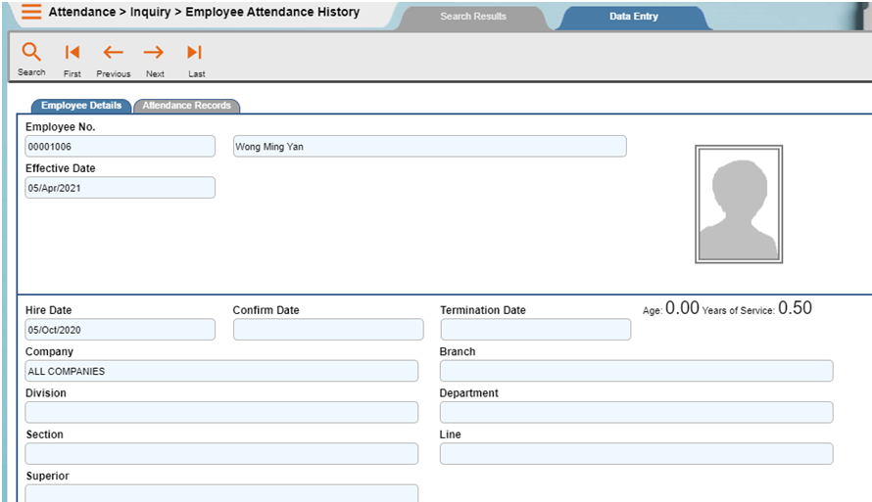The height and width of the screenshot is (502, 872).
Task: Select the Effective Date field
Action: click(x=120, y=188)
